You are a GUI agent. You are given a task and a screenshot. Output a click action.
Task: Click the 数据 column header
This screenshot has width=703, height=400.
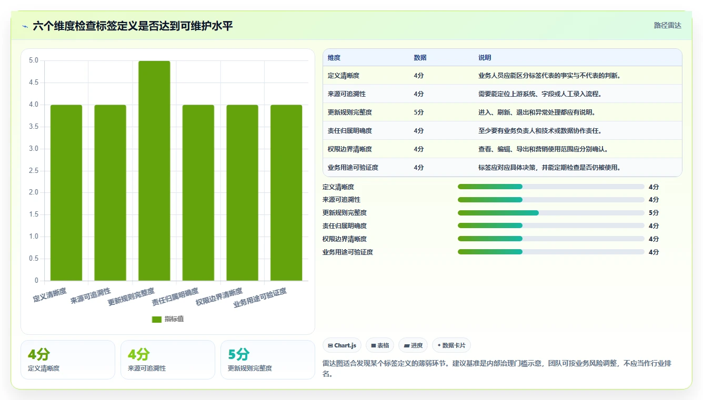pos(420,58)
